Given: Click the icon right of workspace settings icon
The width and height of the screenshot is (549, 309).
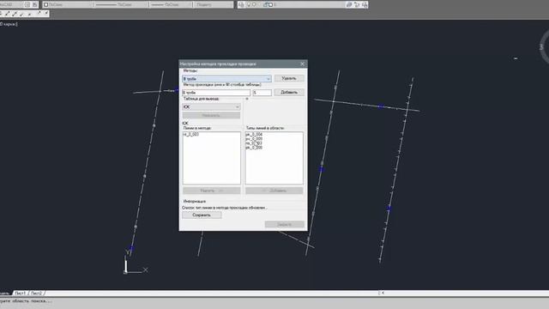Looking at the screenshot, I should coord(35,4).
